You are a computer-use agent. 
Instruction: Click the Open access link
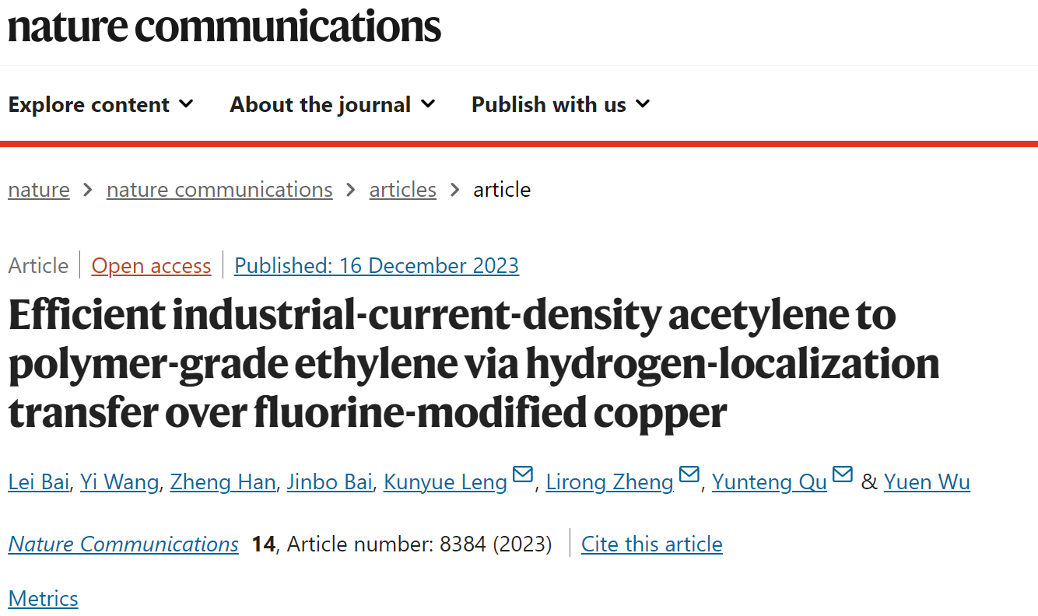coord(151,266)
